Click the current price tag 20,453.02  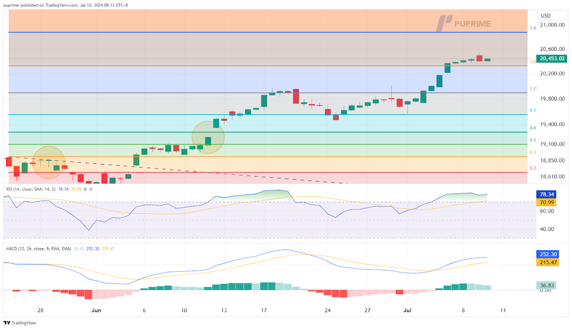click(552, 58)
